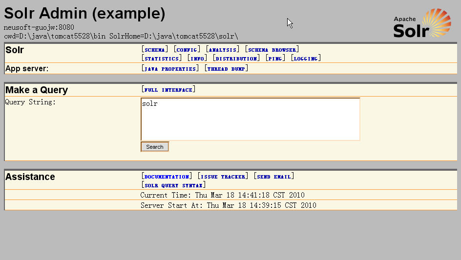Viewport: 461px width, 260px height.
Task: Click the cwd and SolrHome path text
Action: click(121, 36)
